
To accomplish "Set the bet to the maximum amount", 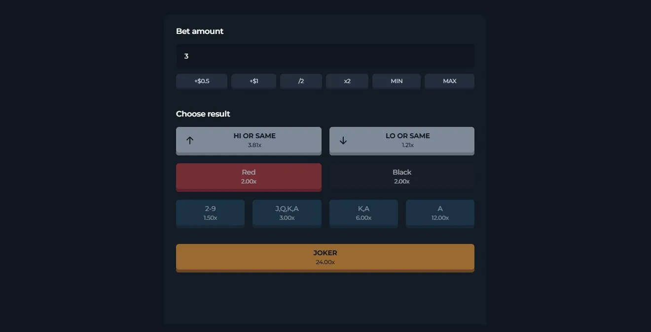I will click(449, 81).
